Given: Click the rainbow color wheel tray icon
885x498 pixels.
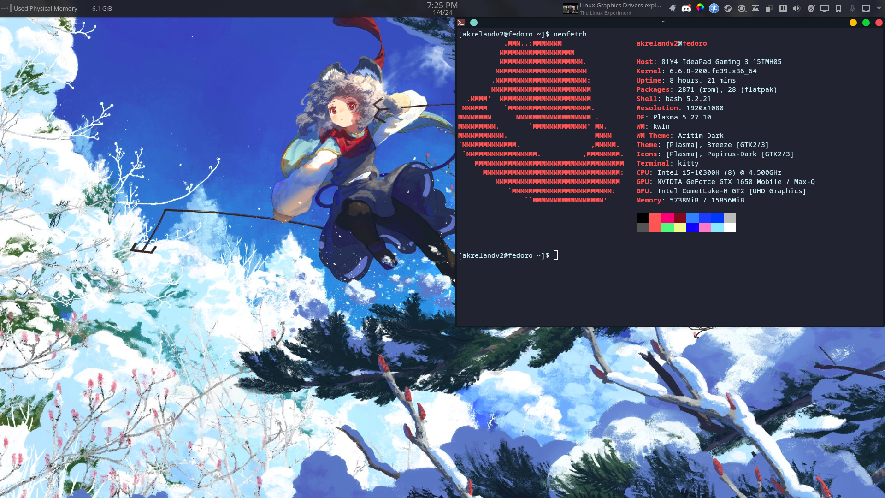Looking at the screenshot, I should coord(700,7).
